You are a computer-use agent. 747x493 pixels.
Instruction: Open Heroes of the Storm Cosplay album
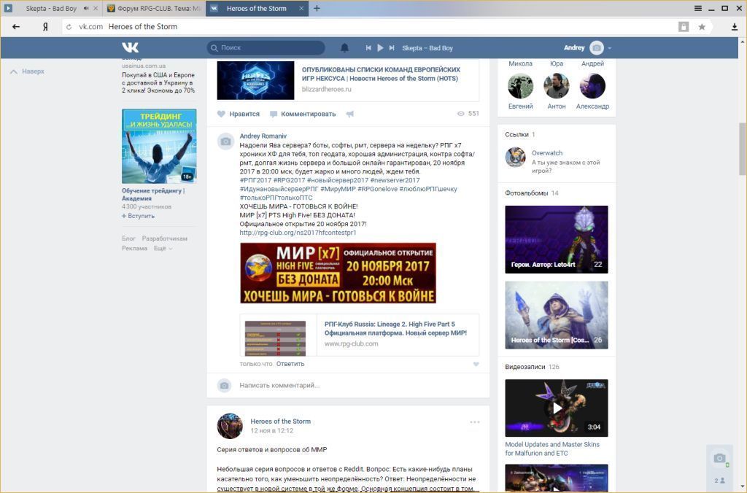557,315
